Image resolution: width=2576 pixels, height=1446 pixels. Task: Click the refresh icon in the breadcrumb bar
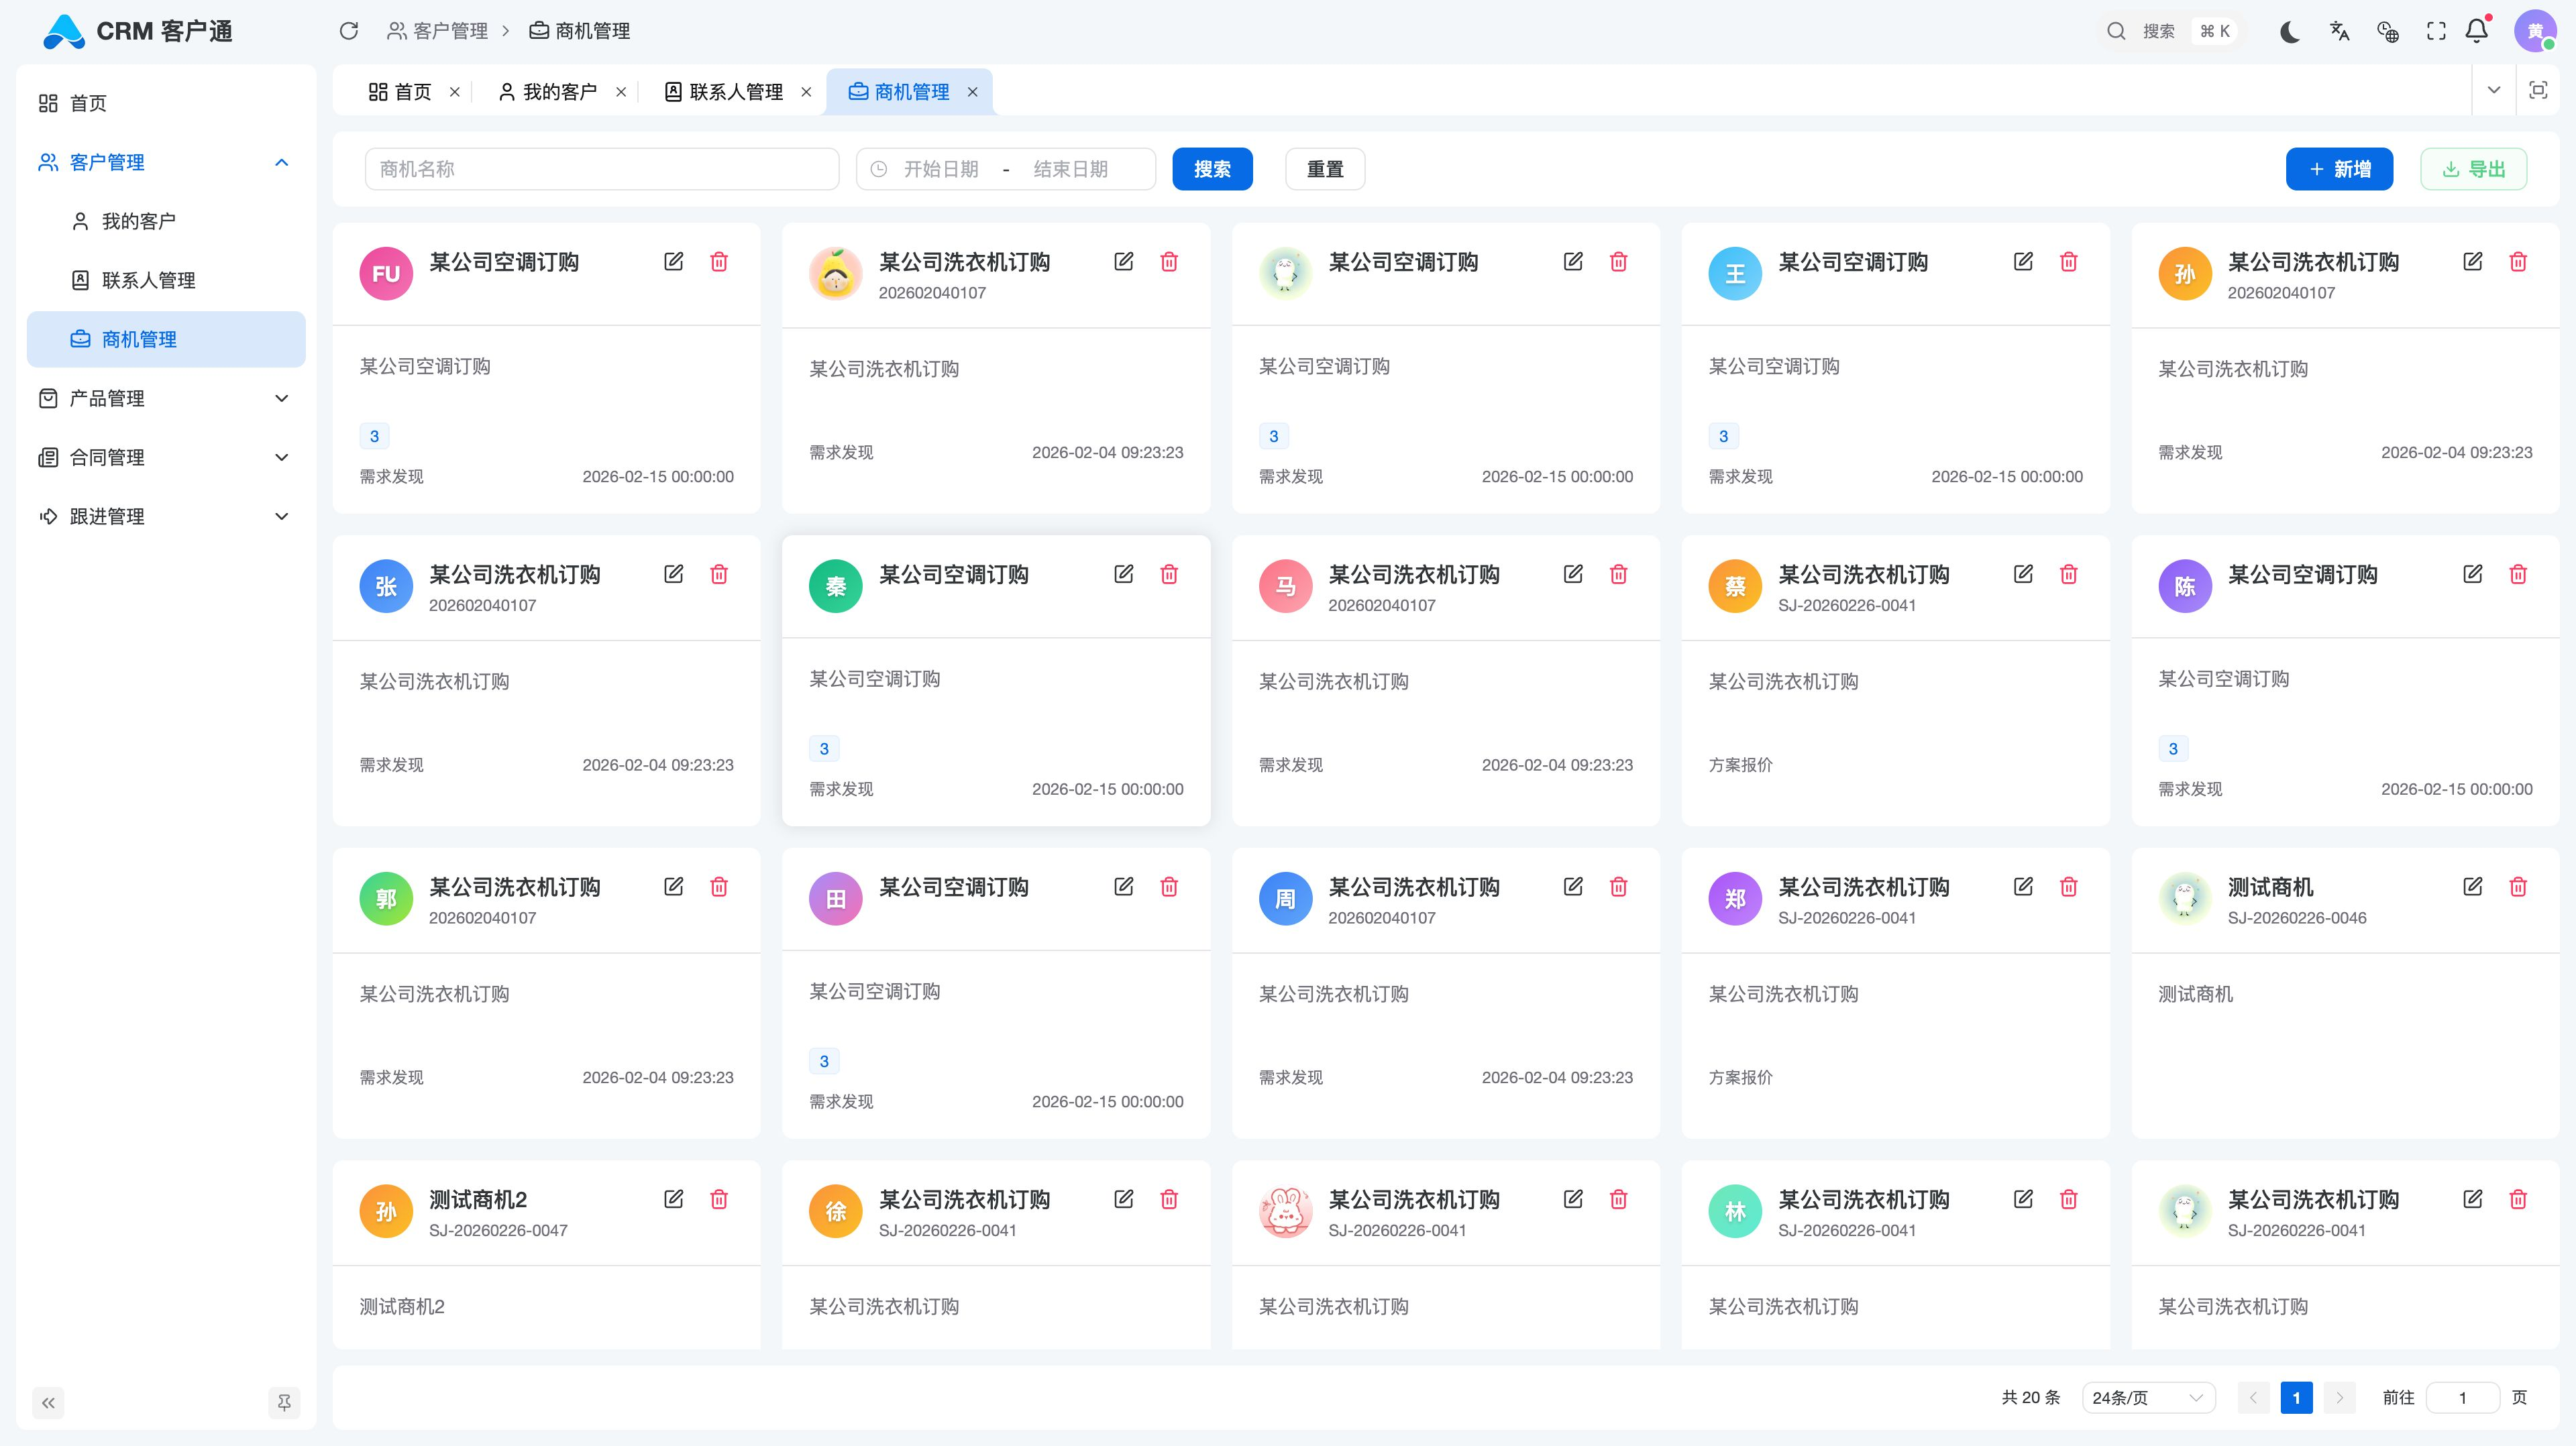pyautogui.click(x=349, y=31)
